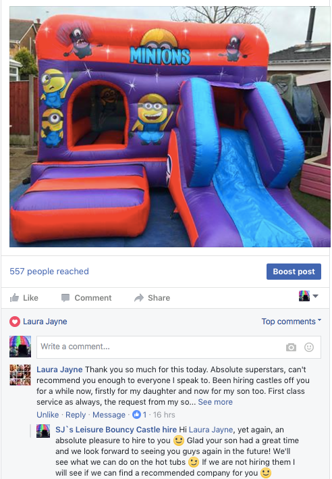
Task: Click the heart reaction icon beside Laura Jayne
Action: 15,322
